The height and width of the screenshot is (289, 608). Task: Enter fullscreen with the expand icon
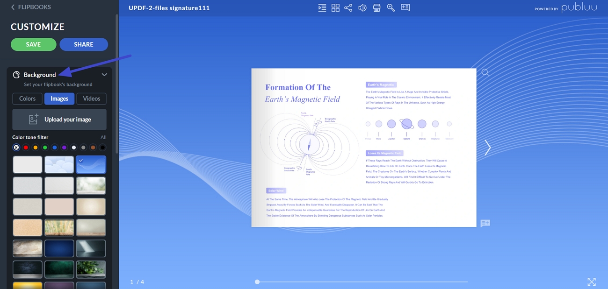pyautogui.click(x=592, y=282)
